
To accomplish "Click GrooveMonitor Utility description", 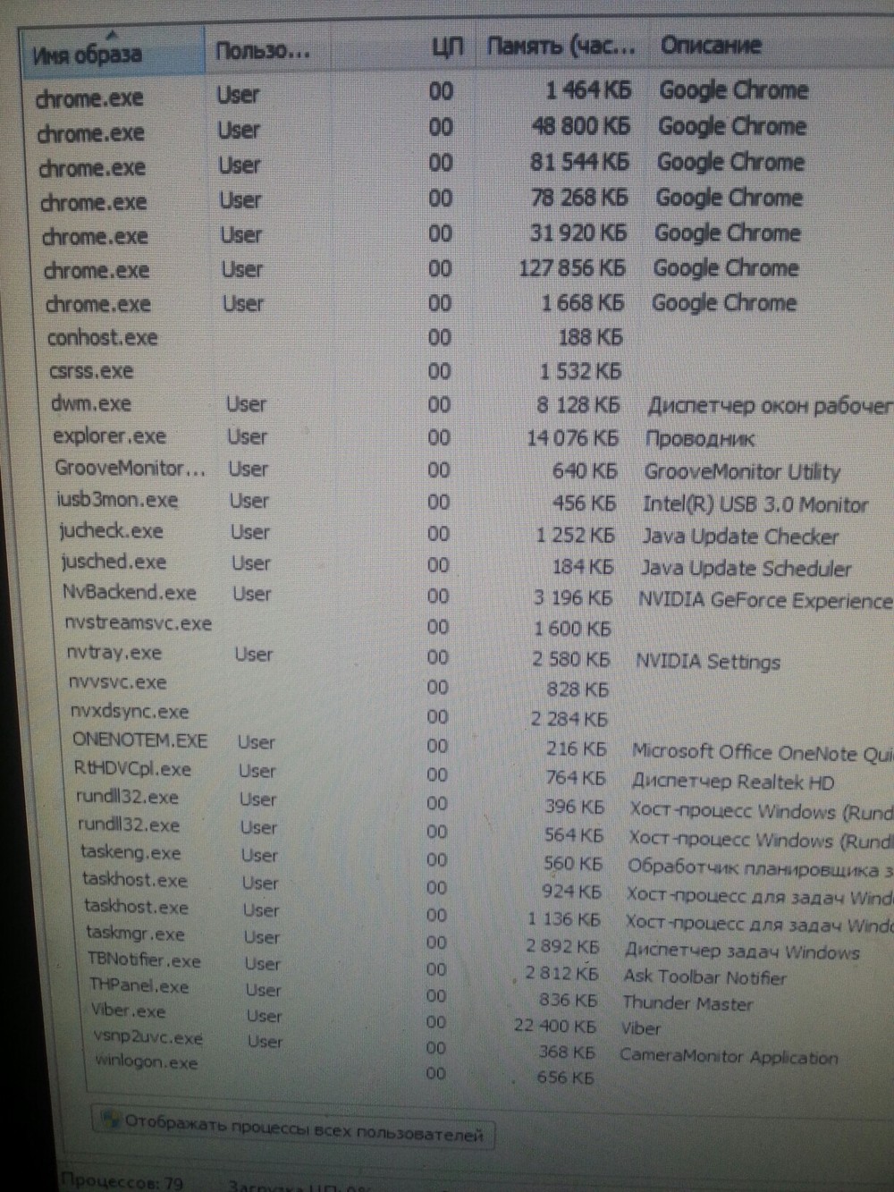I will [x=742, y=472].
